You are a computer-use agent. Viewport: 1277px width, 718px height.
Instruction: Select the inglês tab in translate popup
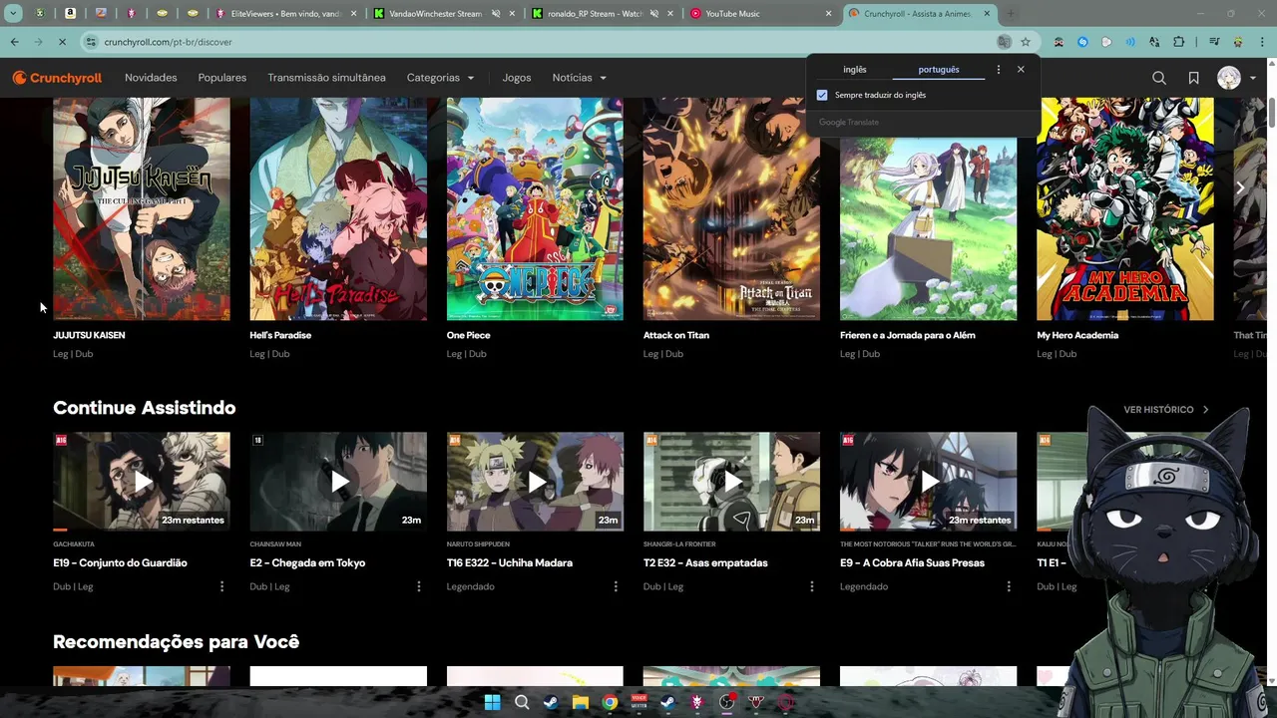855,70
